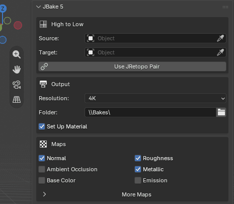The height and width of the screenshot is (204, 234).
Task: Click the Target: label
Action: click(x=48, y=52)
